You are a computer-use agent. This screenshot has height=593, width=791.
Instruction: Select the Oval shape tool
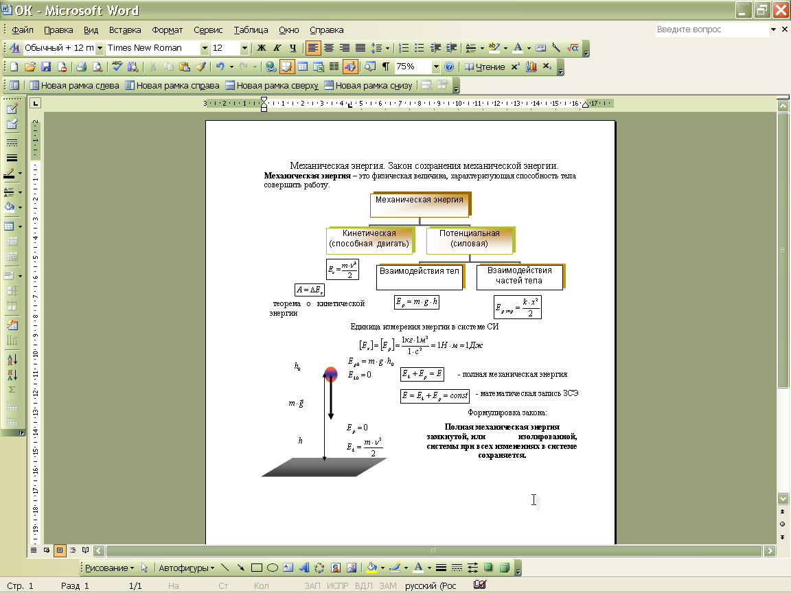273,568
